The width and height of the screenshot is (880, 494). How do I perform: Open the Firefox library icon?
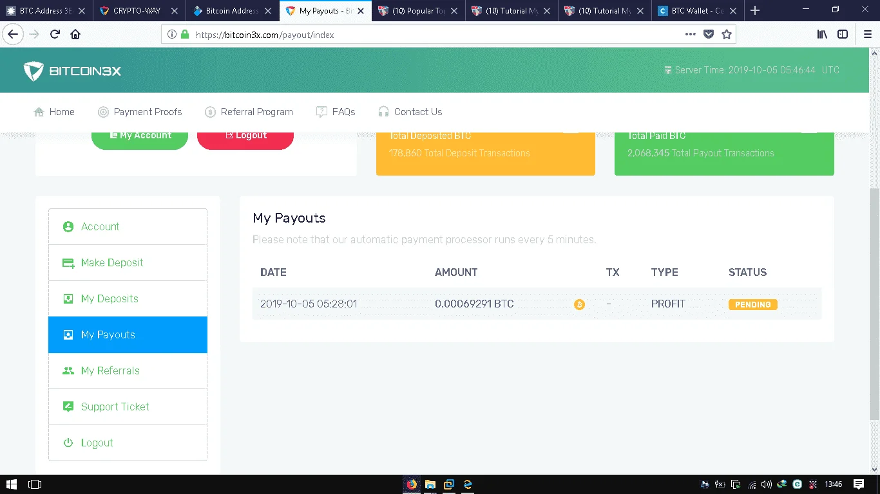pyautogui.click(x=822, y=35)
